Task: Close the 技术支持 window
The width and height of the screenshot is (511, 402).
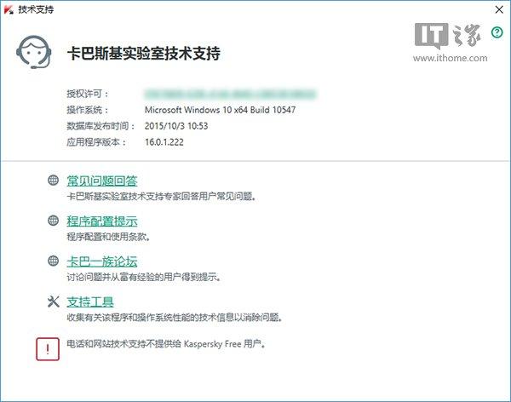Action: (x=499, y=9)
